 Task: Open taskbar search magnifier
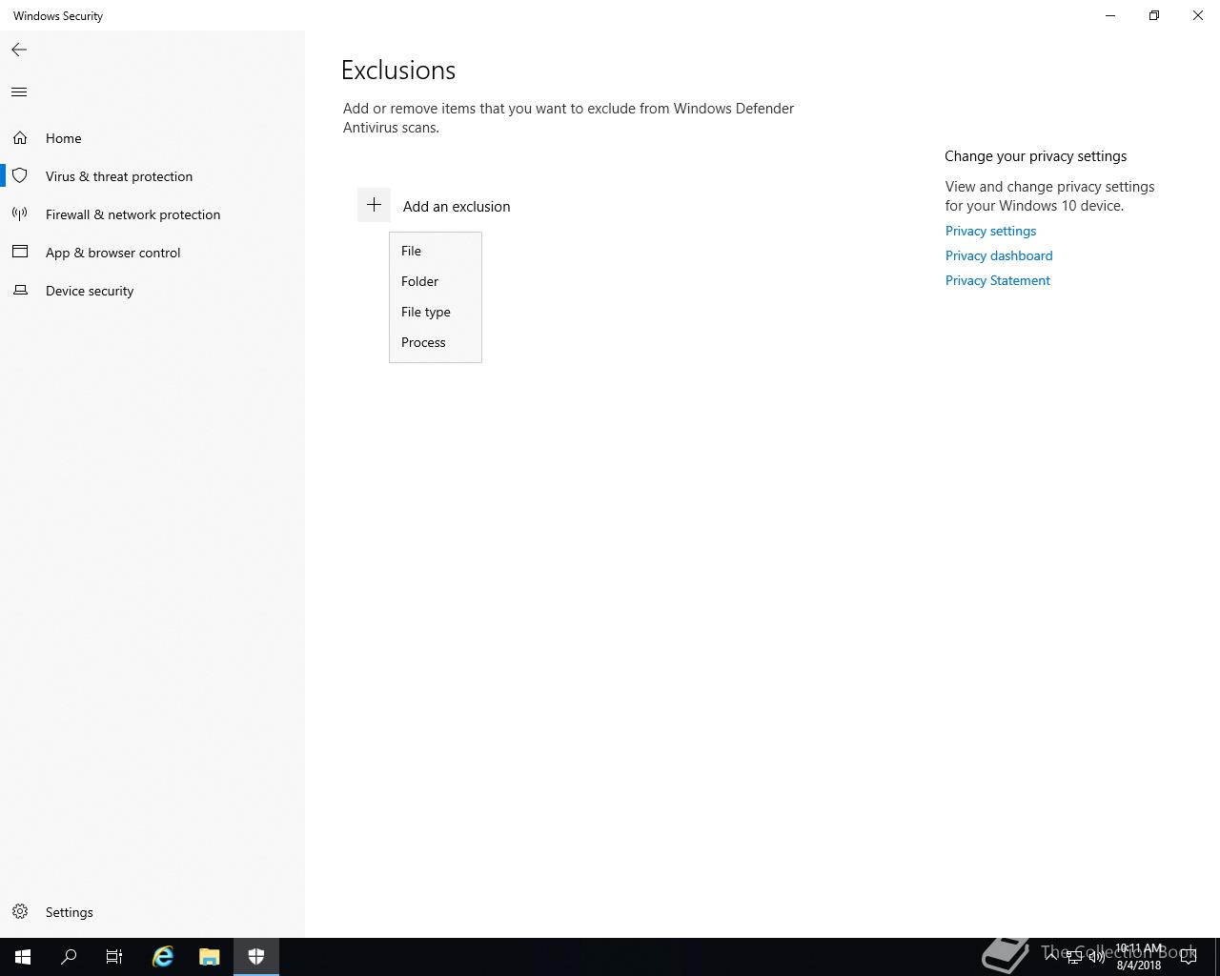pos(69,957)
